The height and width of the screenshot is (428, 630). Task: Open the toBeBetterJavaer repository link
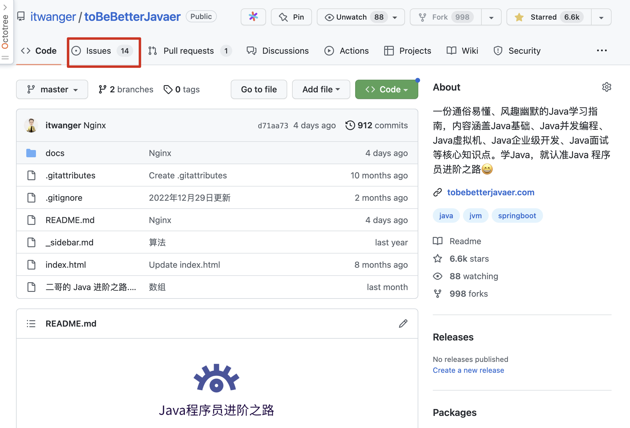click(132, 17)
